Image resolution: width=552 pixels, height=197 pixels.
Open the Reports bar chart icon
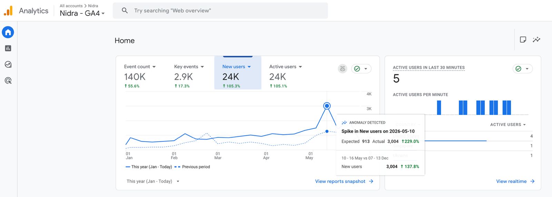point(8,48)
